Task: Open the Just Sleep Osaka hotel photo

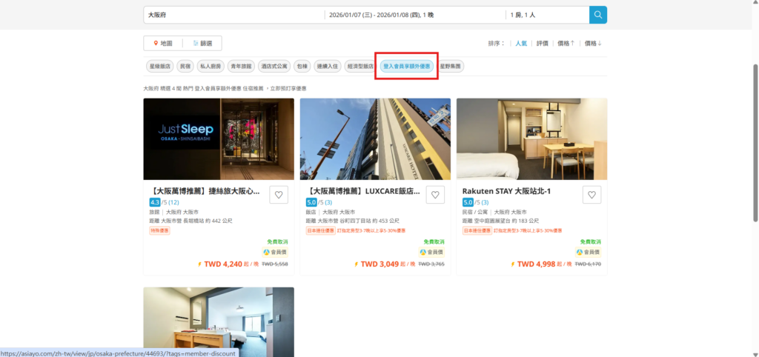Action: tap(219, 139)
